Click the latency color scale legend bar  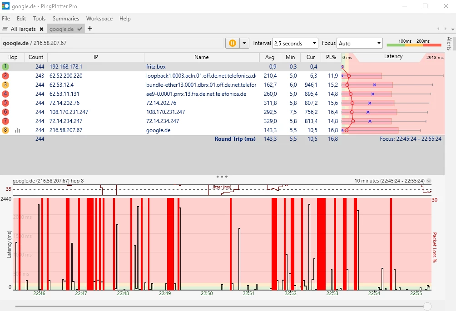[414, 45]
